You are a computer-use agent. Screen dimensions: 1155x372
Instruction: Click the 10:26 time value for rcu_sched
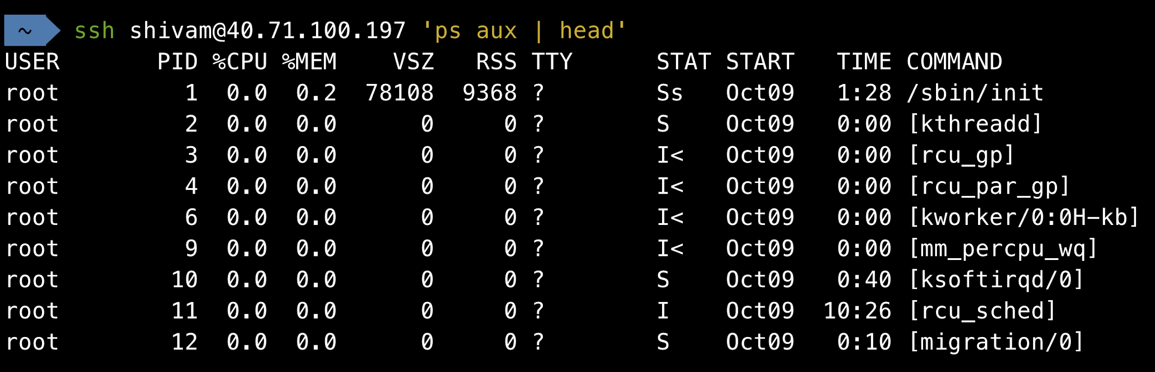pos(857,311)
